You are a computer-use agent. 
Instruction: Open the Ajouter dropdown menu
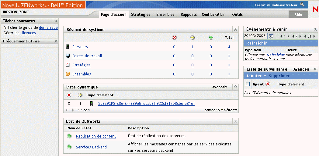[256, 76]
